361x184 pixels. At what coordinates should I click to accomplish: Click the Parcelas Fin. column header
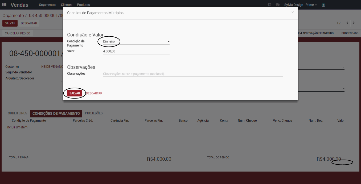pyautogui.click(x=154, y=121)
